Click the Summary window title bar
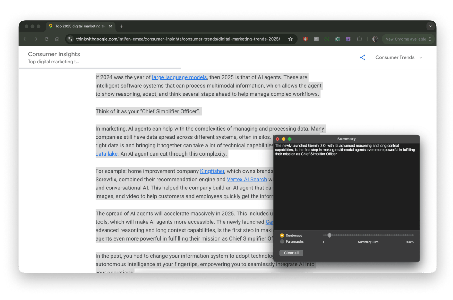This screenshot has height=300, width=453. click(x=346, y=139)
